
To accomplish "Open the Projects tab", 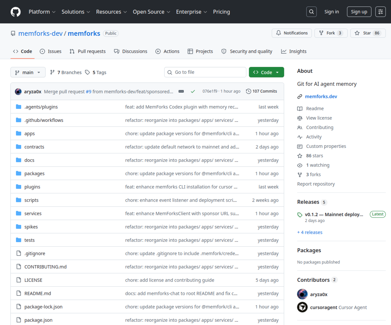I will 200,51.
